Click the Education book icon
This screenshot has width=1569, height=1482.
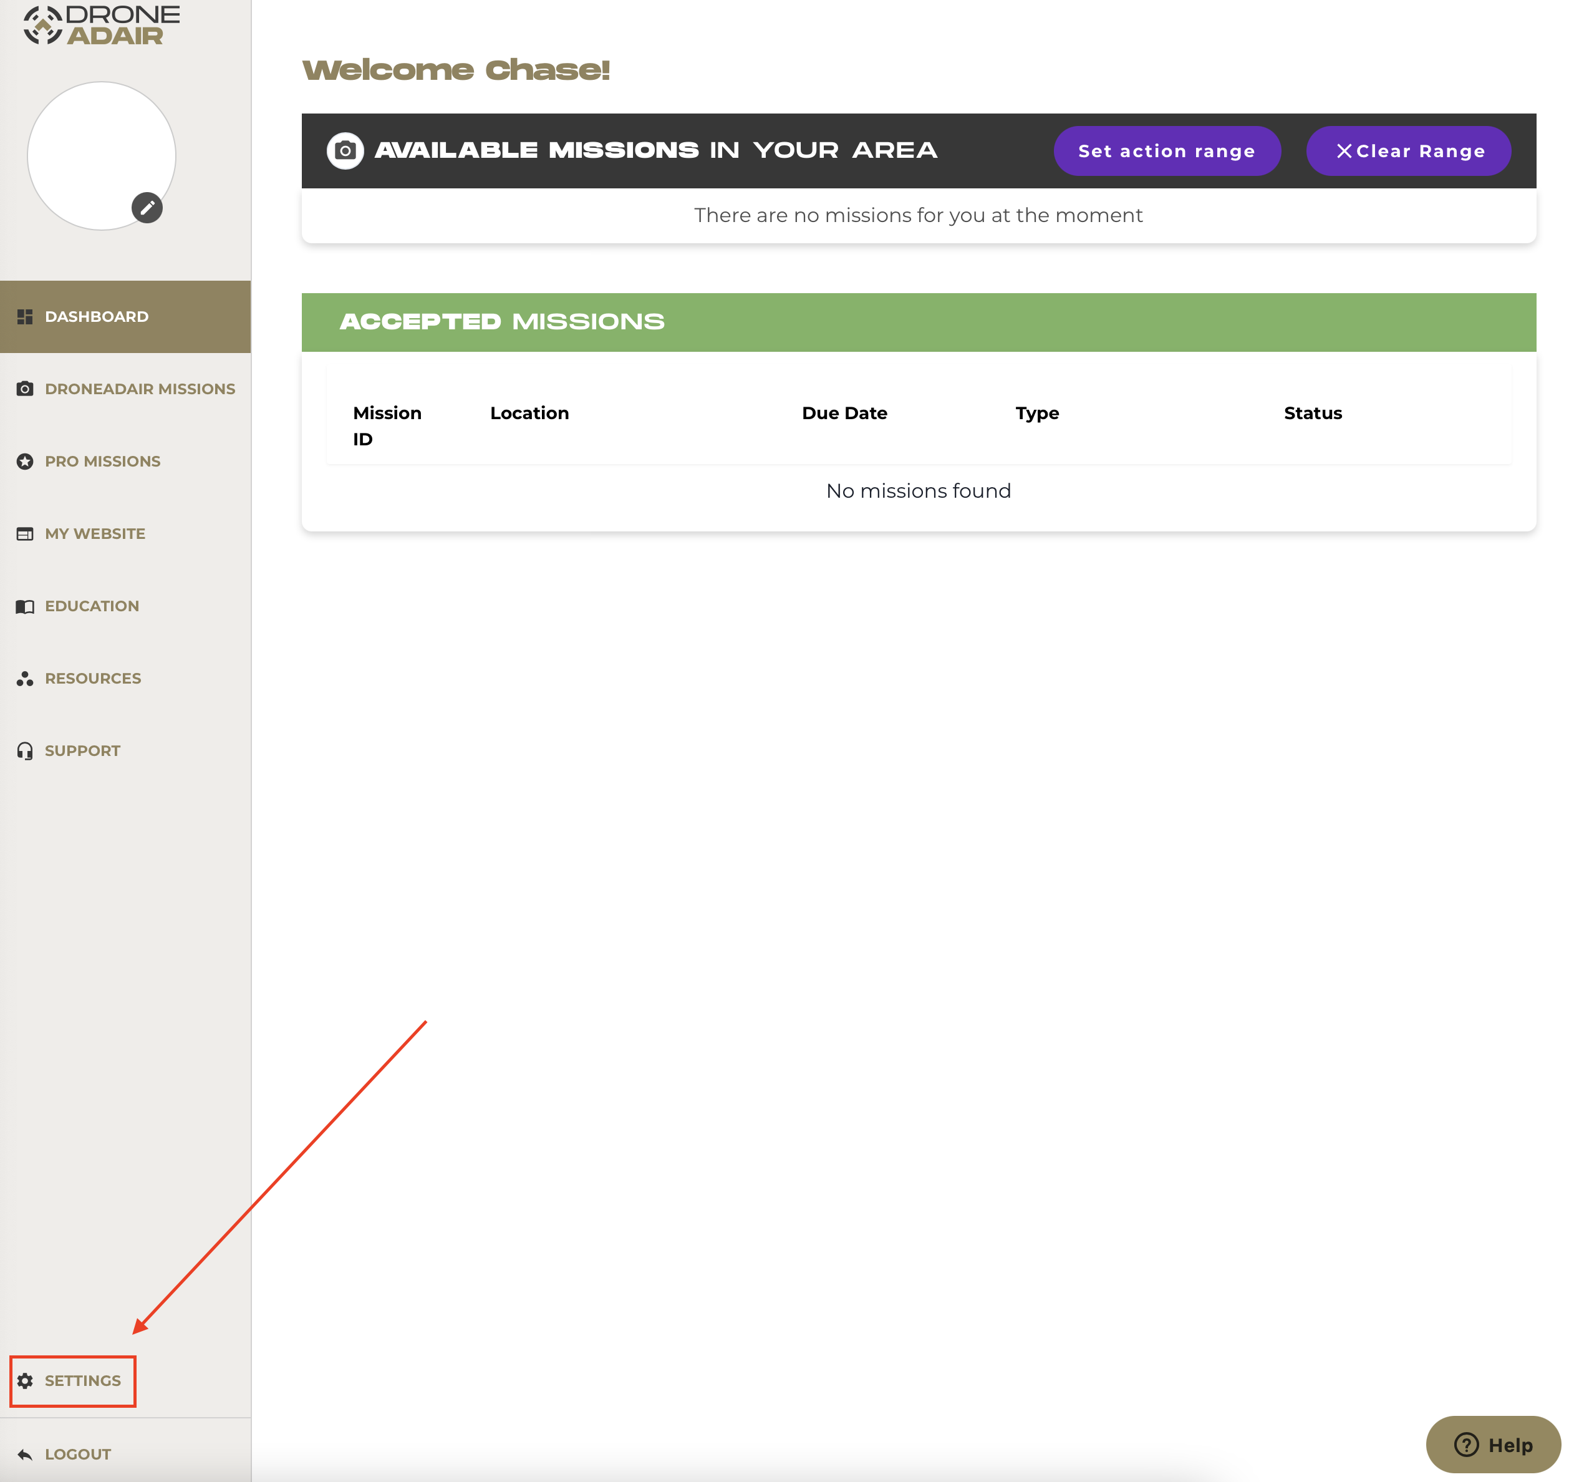(x=26, y=607)
